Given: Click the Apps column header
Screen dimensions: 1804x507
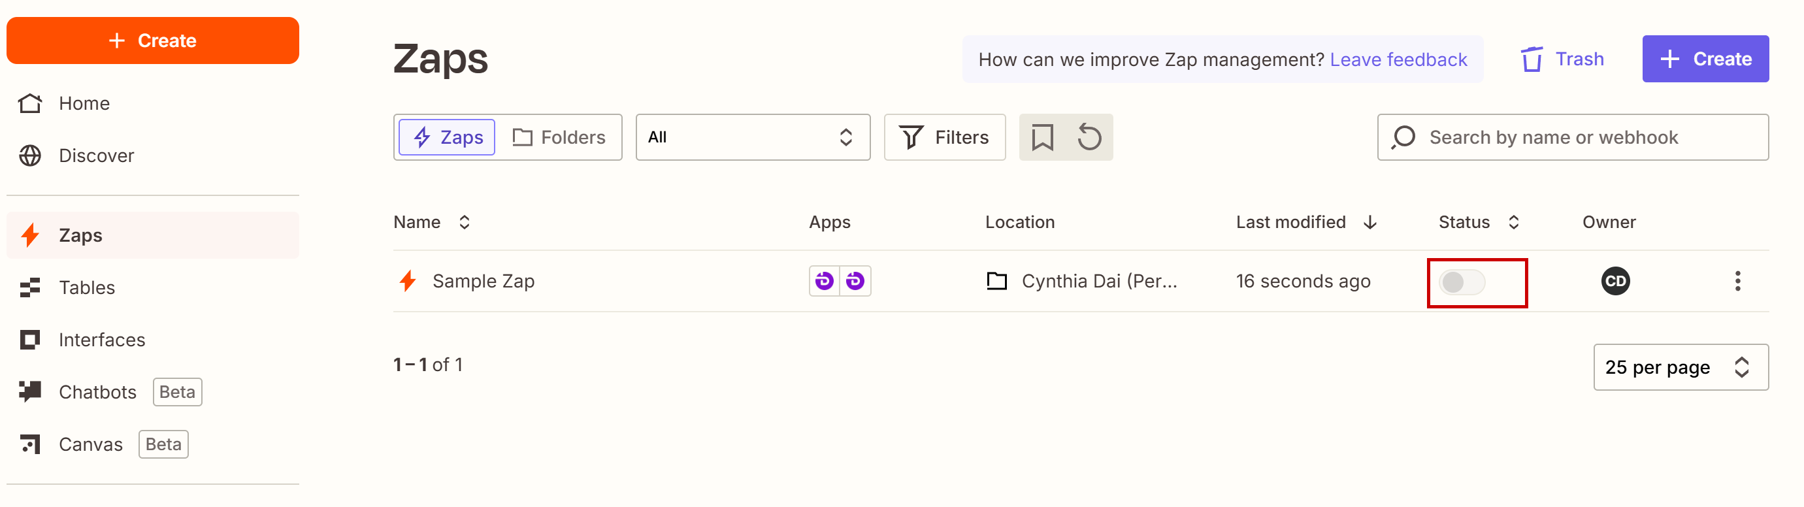Looking at the screenshot, I should coord(829,222).
